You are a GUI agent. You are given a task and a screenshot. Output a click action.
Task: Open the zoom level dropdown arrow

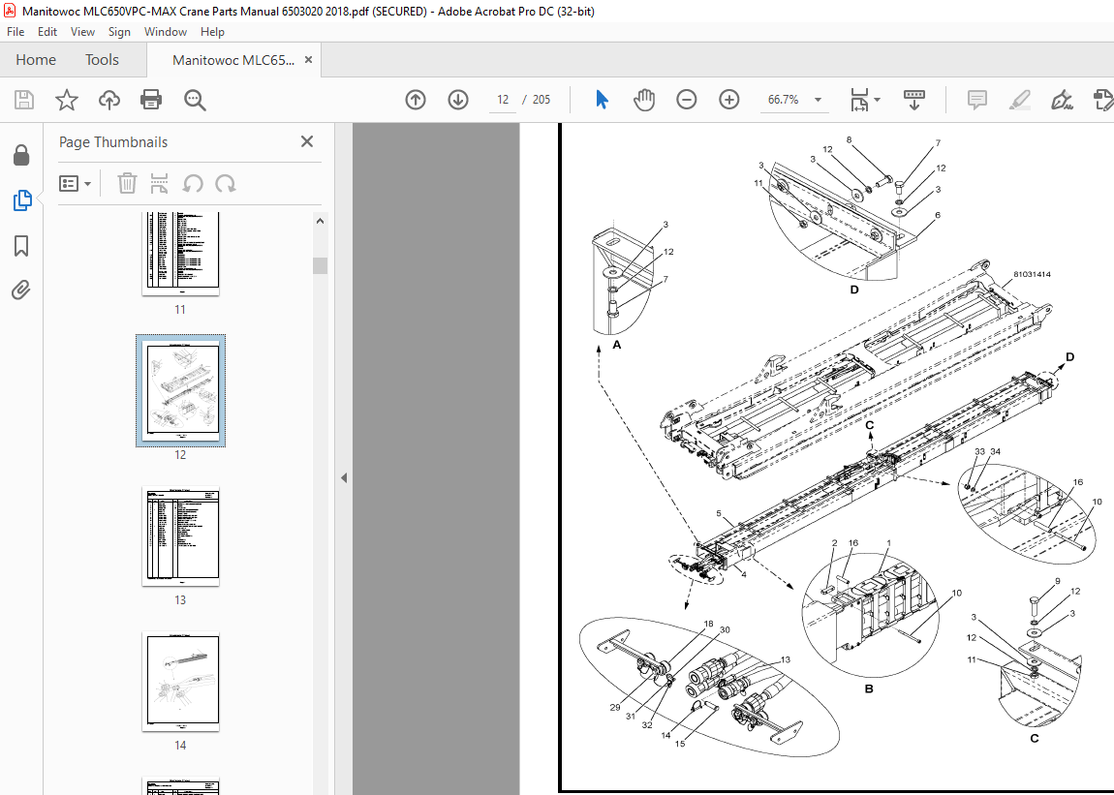pos(818,100)
